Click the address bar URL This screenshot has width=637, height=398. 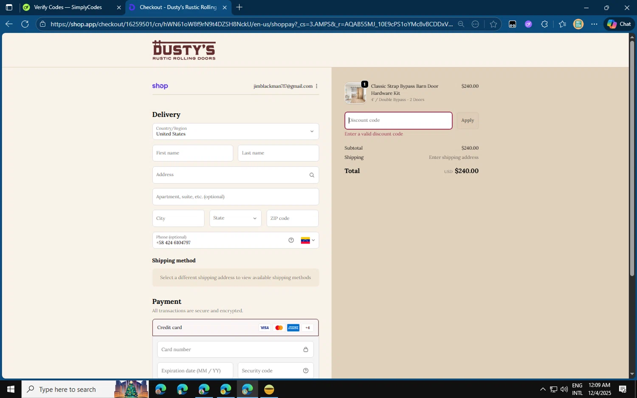pos(251,24)
